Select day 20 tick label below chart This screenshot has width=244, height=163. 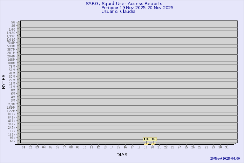[x=152, y=147]
